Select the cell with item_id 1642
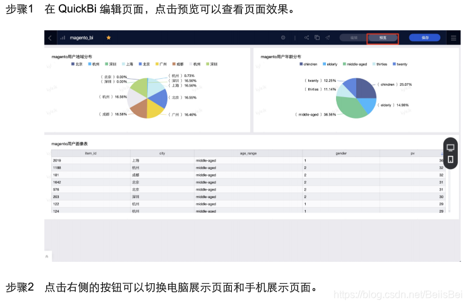 (x=91, y=182)
